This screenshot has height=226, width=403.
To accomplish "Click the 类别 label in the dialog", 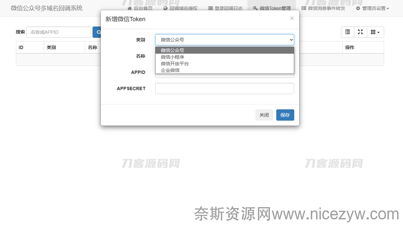I will [x=141, y=40].
